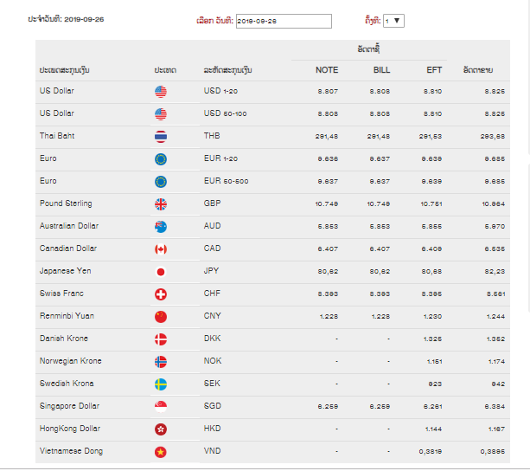Viewport: 530px width, 471px height.
Task: Click the HongKong Dollar flag icon
Action: (x=161, y=429)
